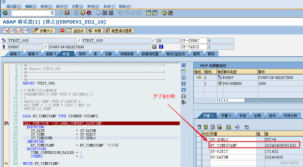The image size is (303, 167).
Task: Click the SY-ZONLO variable name cell
Action: click(x=233, y=139)
